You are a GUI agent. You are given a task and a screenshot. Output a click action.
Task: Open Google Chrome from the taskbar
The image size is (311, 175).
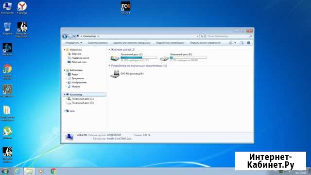click(x=53, y=171)
